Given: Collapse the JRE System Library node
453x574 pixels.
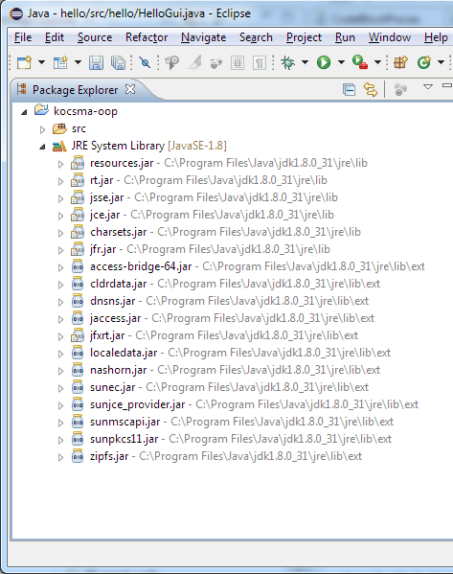Looking at the screenshot, I should [x=42, y=147].
